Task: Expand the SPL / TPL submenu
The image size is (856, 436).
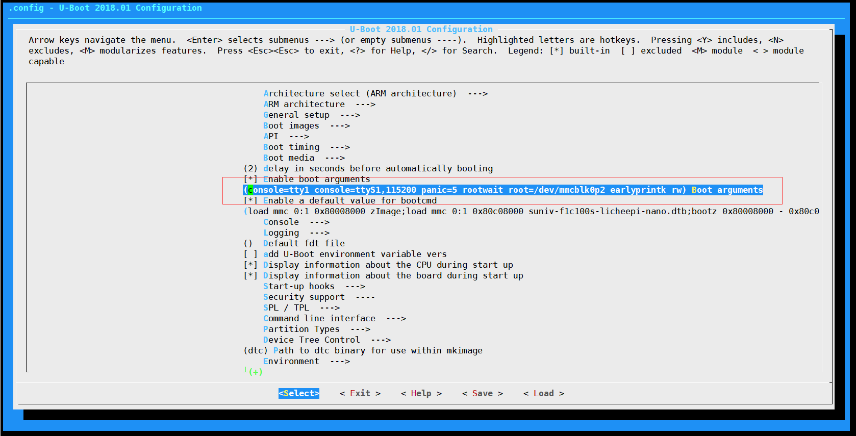Action: point(301,307)
